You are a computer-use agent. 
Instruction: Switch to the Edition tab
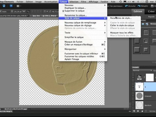pyautogui.click(x=138, y=11)
